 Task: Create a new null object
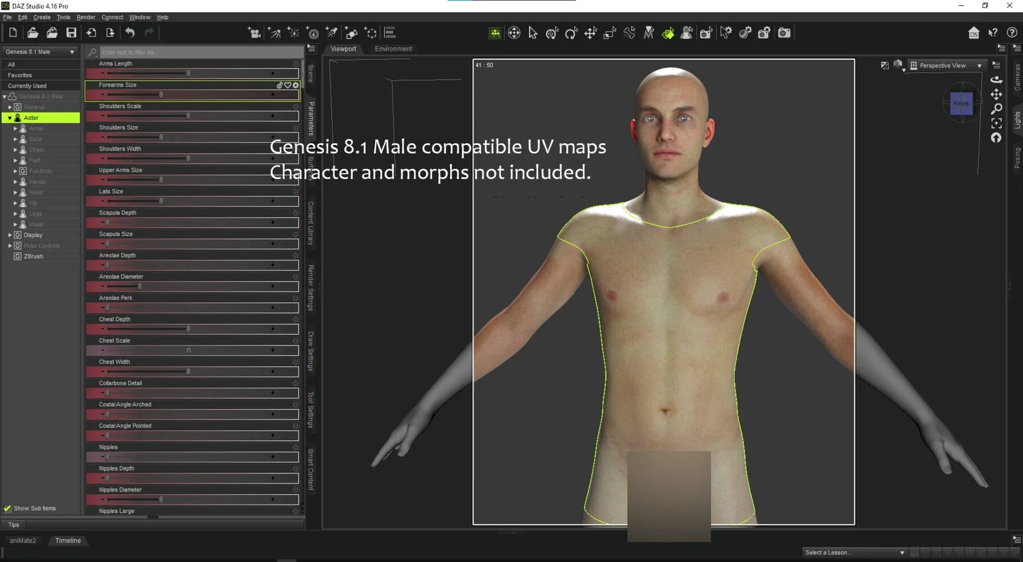(371, 33)
